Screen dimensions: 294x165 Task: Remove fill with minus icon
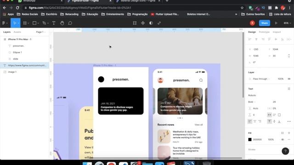(289, 139)
